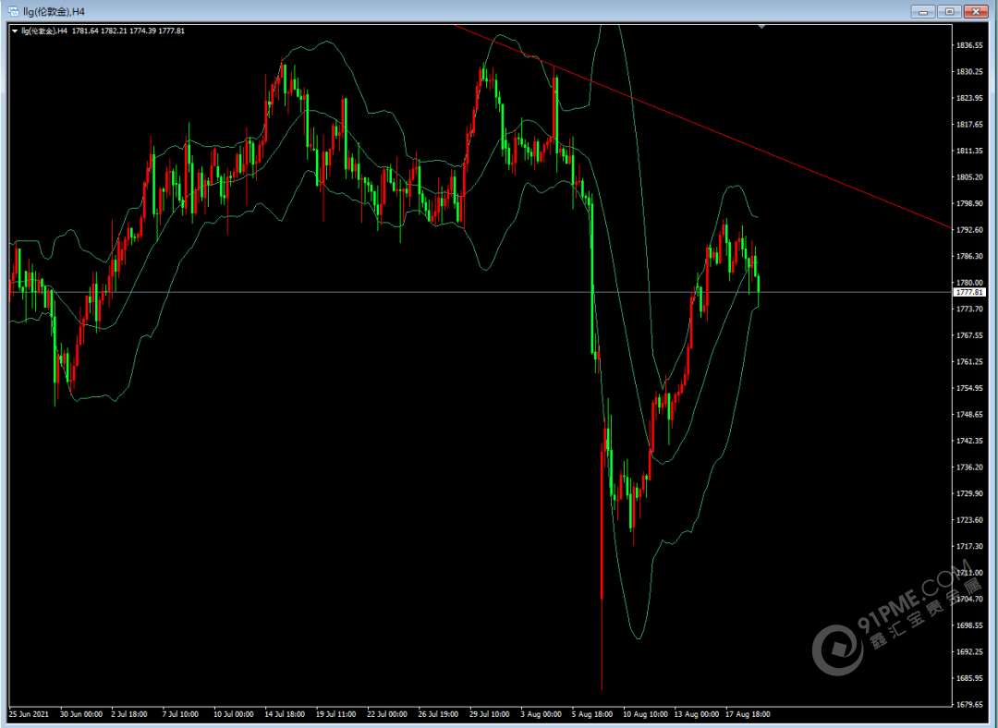
Task: Click the 25 Jun 2021 date label
Action: coord(30,715)
